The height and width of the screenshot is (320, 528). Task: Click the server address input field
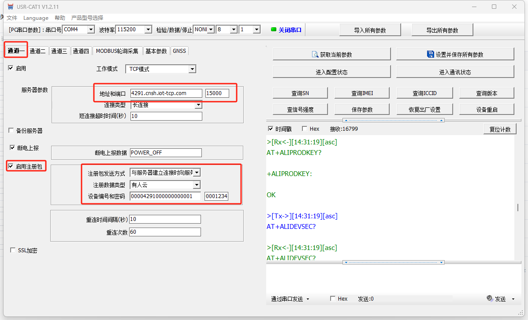(x=166, y=93)
